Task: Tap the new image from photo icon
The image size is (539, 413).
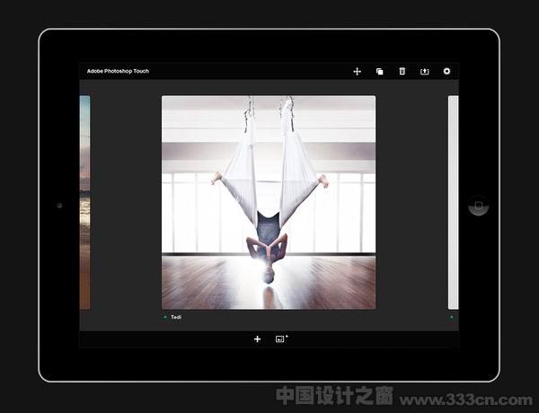Action: coord(281,338)
